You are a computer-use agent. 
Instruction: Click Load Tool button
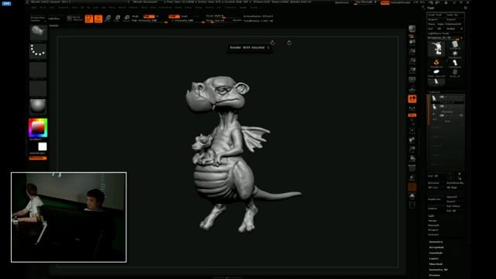click(x=435, y=15)
